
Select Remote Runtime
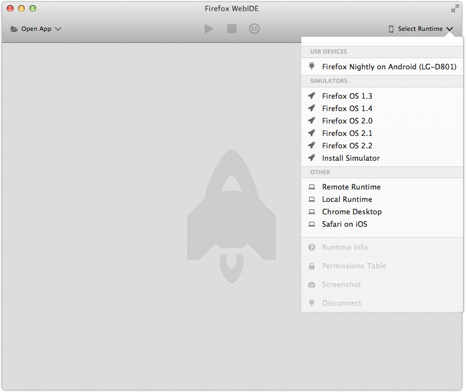click(382, 187)
